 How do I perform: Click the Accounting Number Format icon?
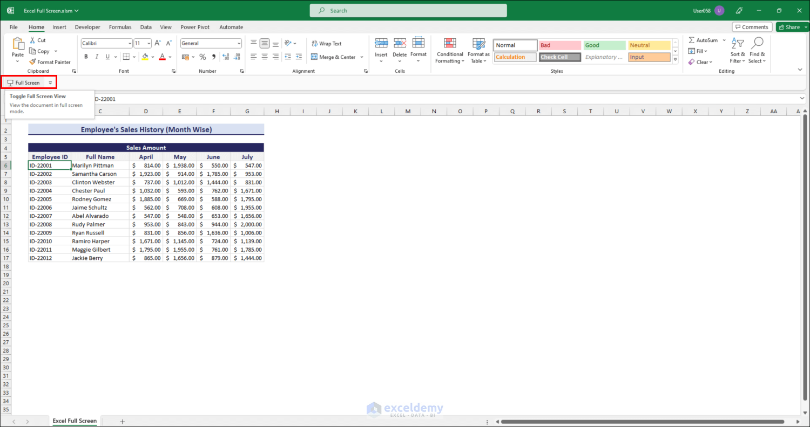[186, 57]
